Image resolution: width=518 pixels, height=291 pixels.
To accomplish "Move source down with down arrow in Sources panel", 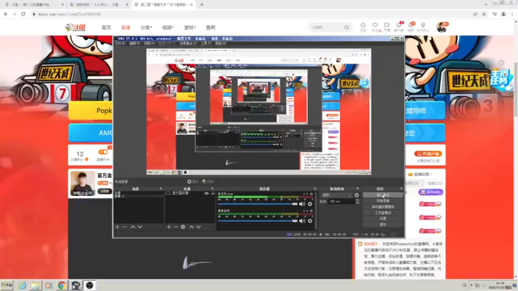I will pyautogui.click(x=199, y=227).
